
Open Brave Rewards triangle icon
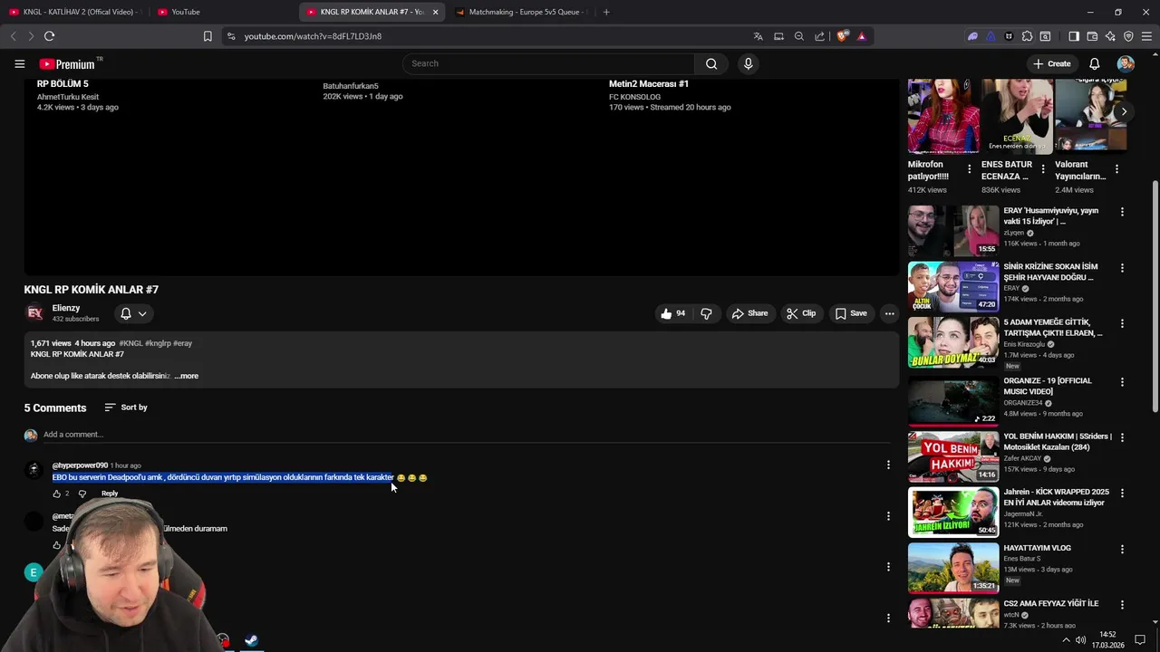pyautogui.click(x=861, y=36)
